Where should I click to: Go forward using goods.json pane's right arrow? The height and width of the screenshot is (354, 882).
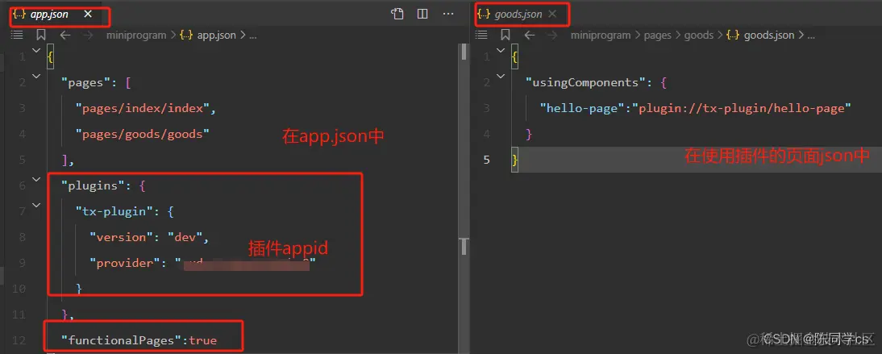tap(552, 35)
